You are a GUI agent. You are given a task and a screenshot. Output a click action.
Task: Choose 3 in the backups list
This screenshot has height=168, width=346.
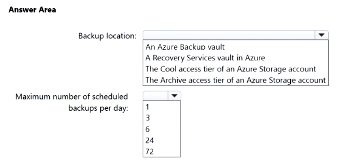(147, 118)
